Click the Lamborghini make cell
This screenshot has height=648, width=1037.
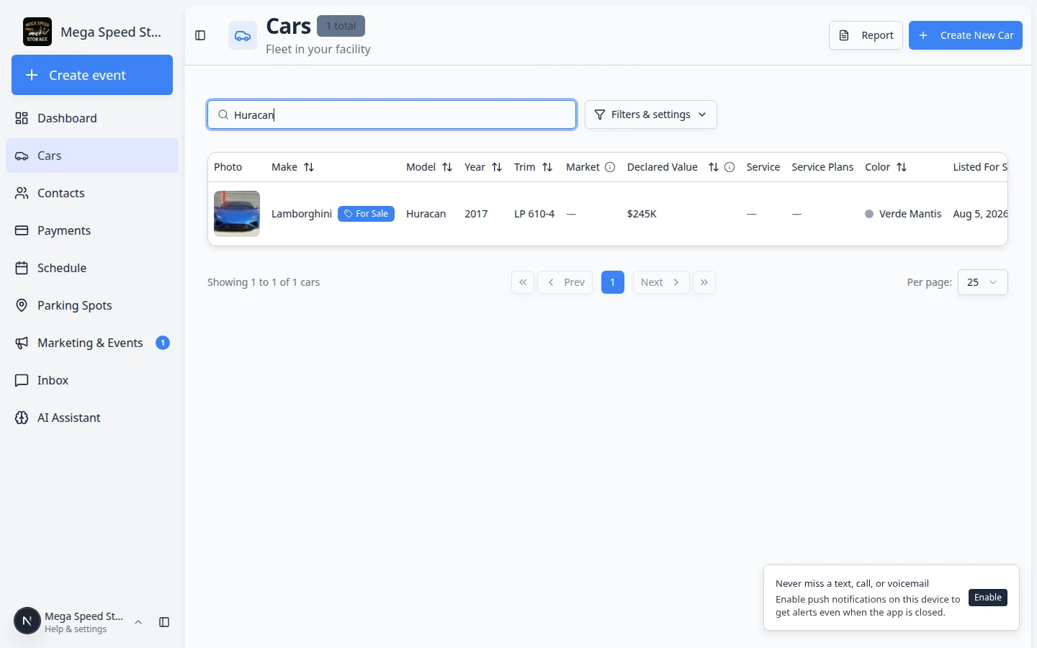tap(302, 214)
